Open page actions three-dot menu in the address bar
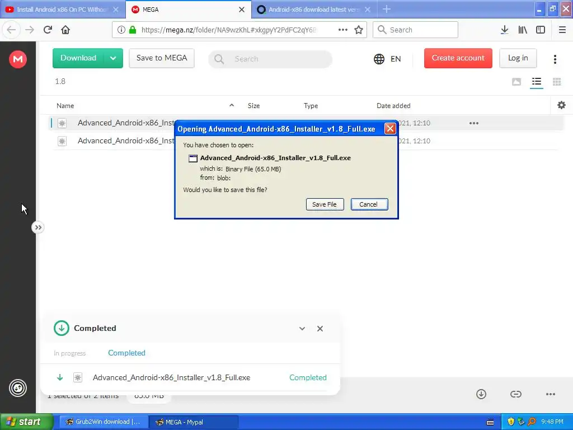The height and width of the screenshot is (430, 573). pyautogui.click(x=343, y=30)
